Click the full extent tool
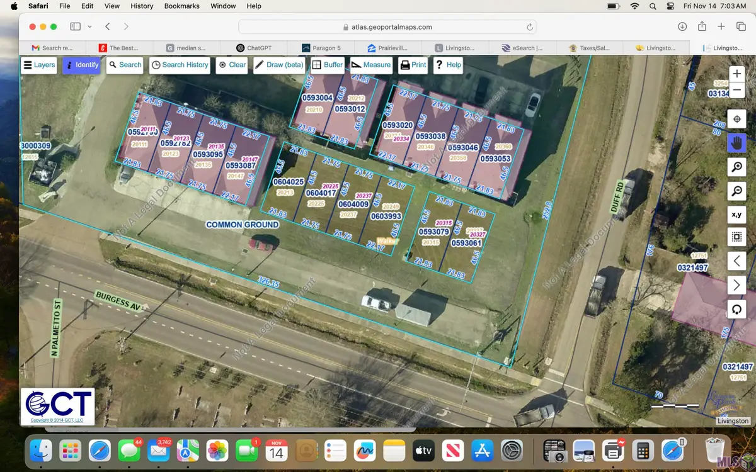The image size is (756, 472). tap(736, 237)
